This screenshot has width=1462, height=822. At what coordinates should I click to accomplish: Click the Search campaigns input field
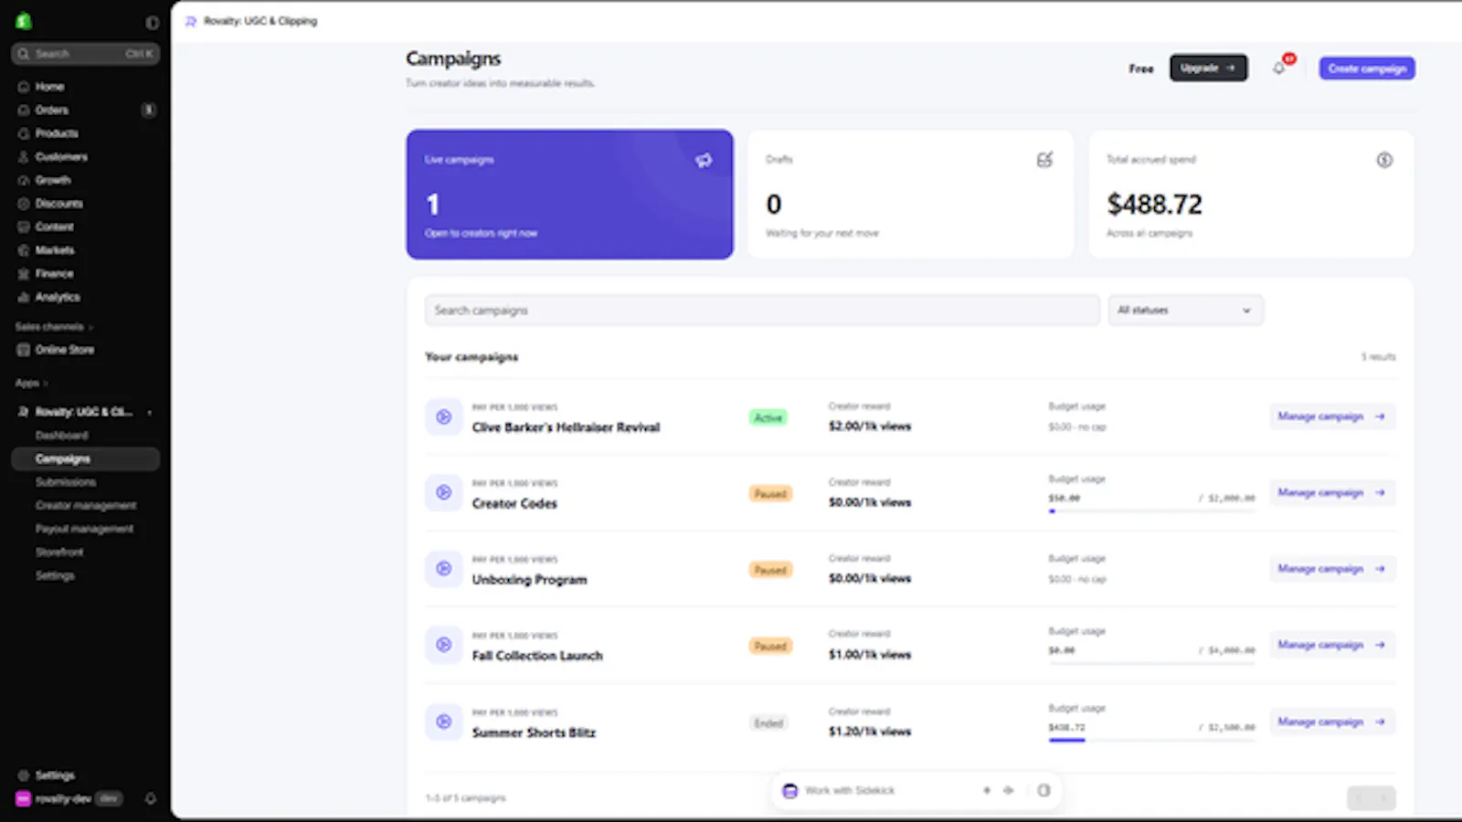point(762,311)
